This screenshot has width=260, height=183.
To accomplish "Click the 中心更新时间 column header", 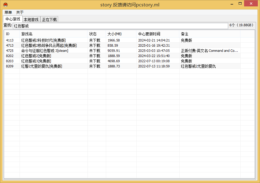I will click(158, 34).
